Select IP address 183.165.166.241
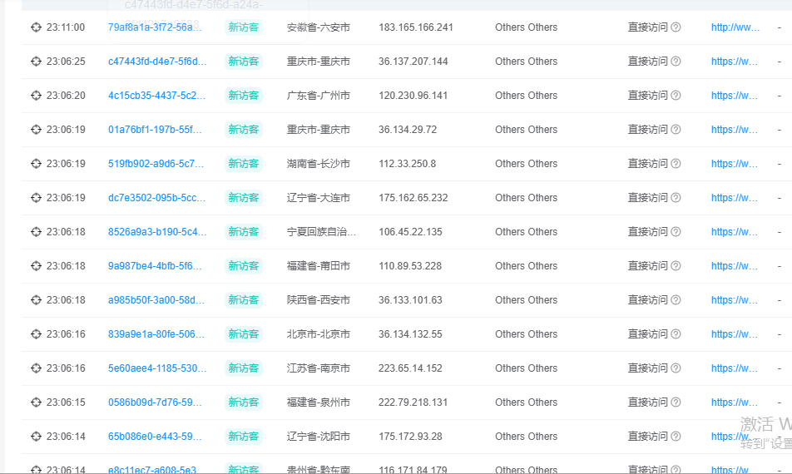The height and width of the screenshot is (474, 792). coord(416,27)
